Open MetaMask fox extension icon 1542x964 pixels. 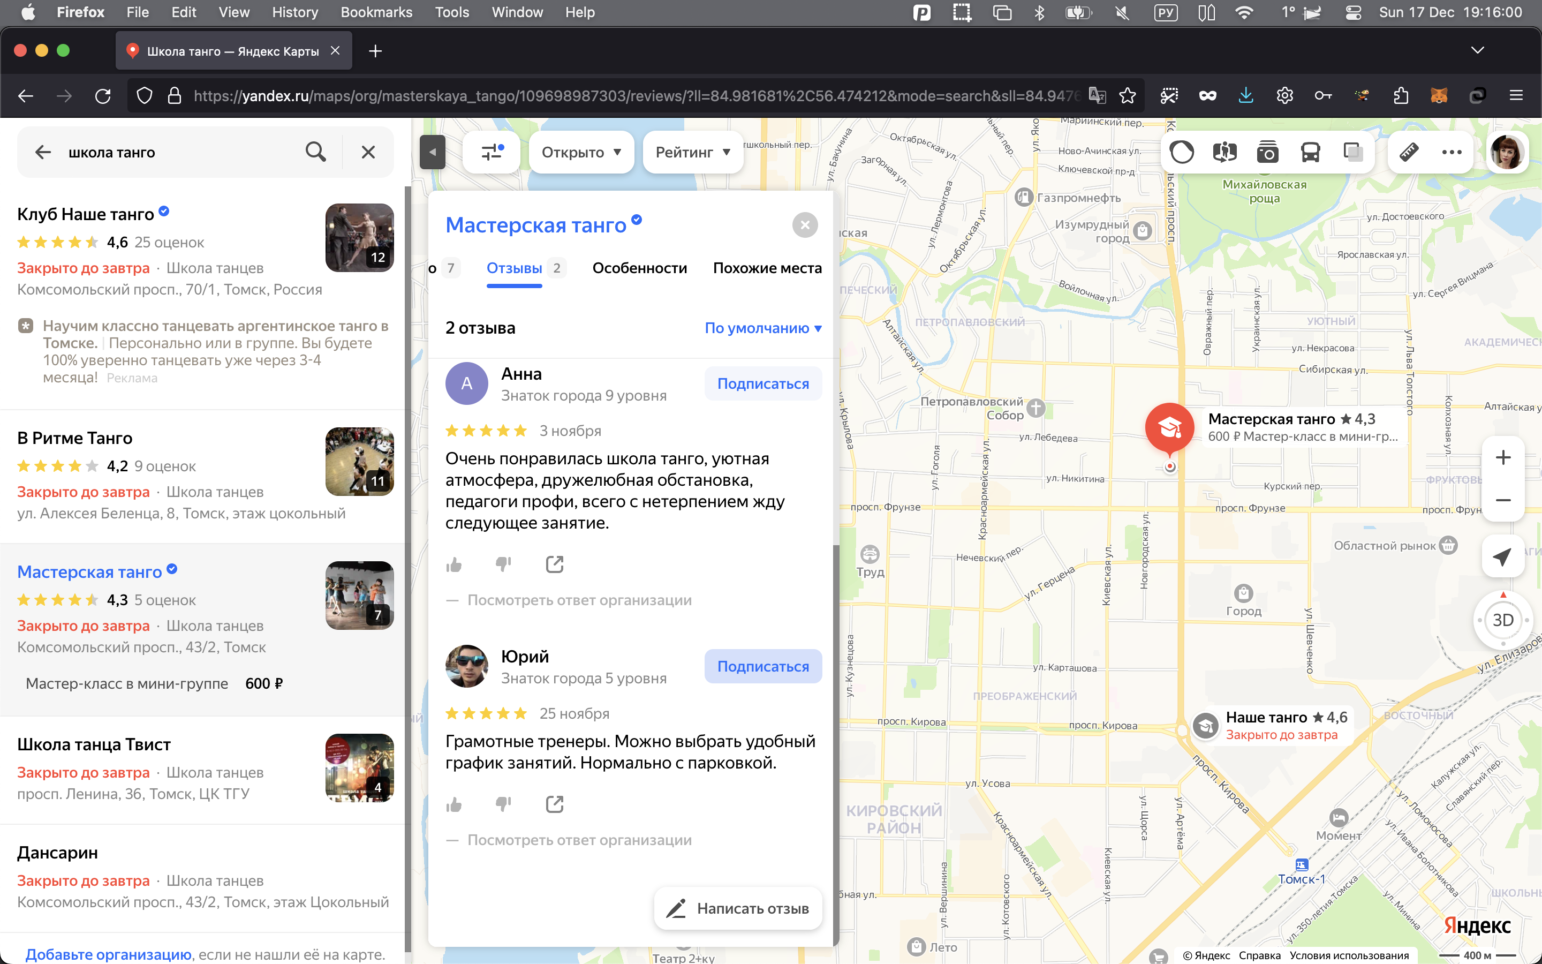[1439, 96]
